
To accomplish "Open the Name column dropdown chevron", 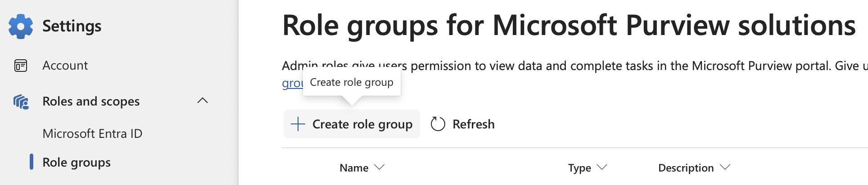I will [380, 167].
